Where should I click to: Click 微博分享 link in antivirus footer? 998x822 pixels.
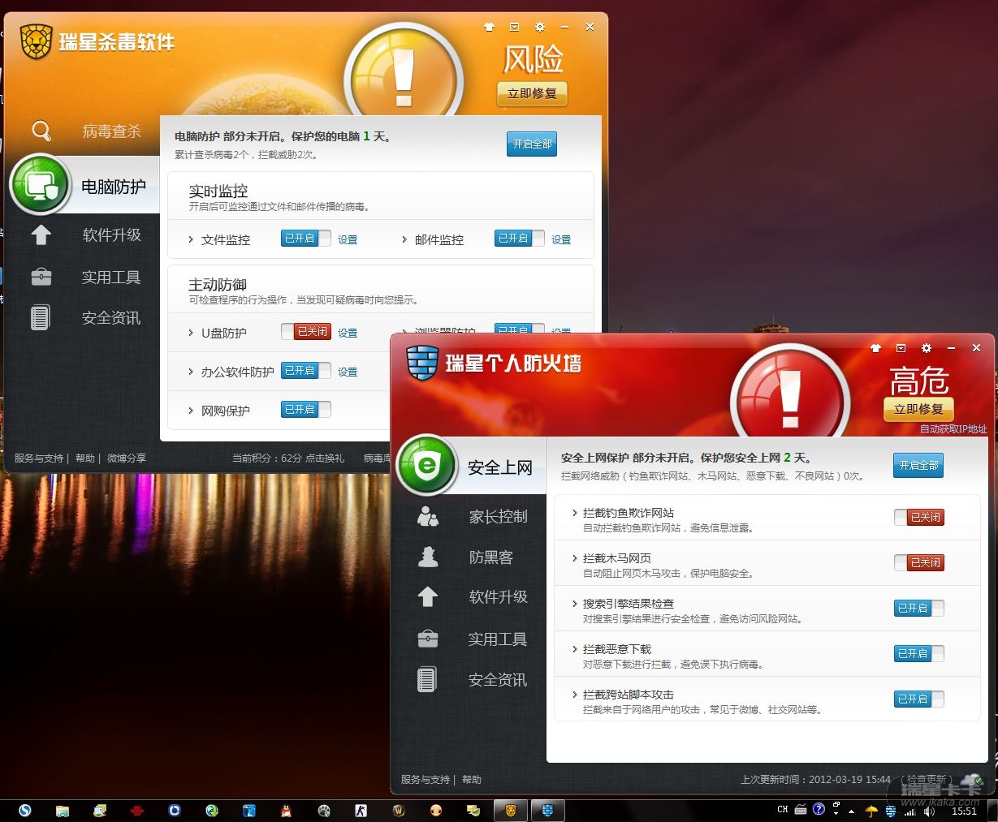tap(127, 458)
